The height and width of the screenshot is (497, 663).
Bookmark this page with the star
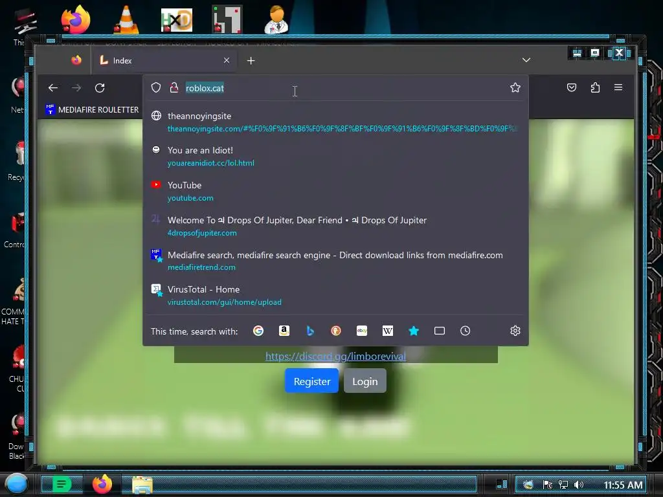click(x=515, y=87)
